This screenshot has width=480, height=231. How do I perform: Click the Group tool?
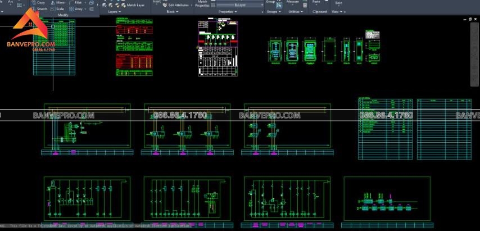tap(270, 2)
